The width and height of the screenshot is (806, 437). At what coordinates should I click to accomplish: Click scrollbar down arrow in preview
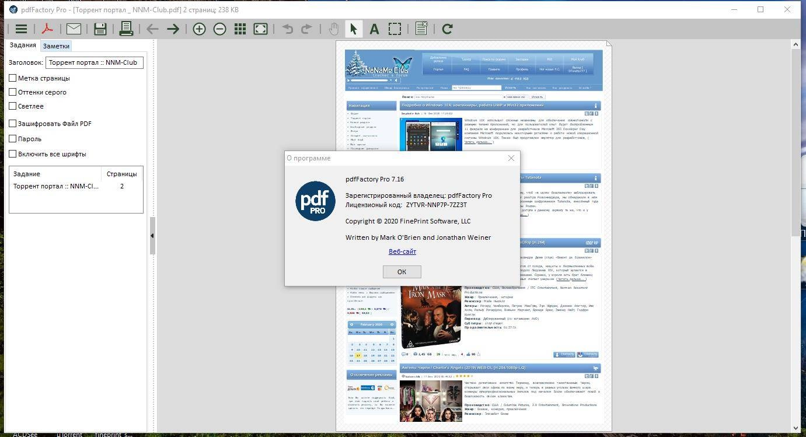(795, 428)
